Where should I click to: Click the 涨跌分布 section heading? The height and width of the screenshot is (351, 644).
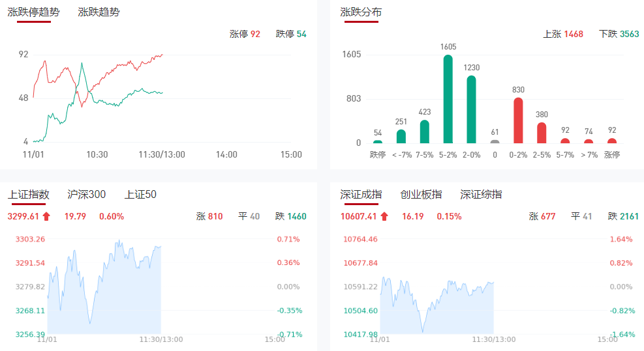[x=361, y=12]
